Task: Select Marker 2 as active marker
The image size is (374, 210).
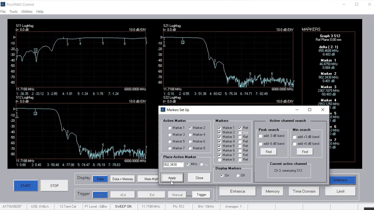Action: [190, 128]
